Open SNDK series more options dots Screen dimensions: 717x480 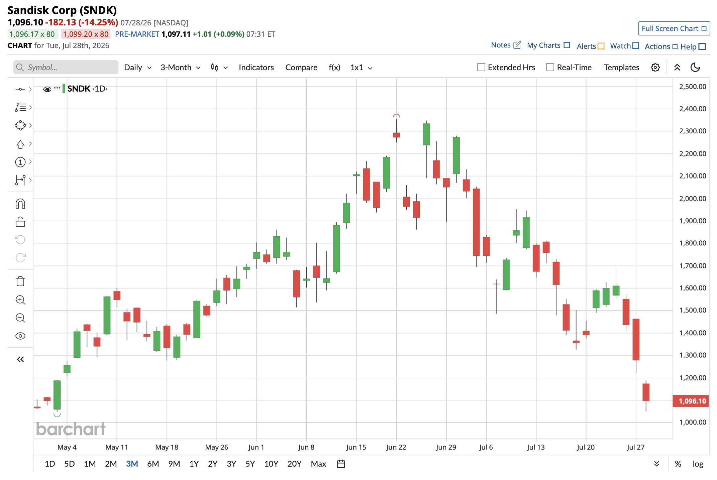click(57, 88)
